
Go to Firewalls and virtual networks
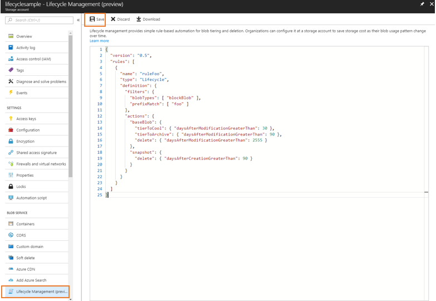coord(36,164)
